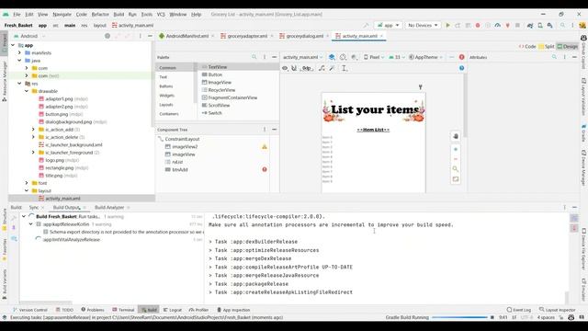Click the Stop square icon in top toolbar
The height and width of the screenshot is (331, 588).
click(517, 25)
